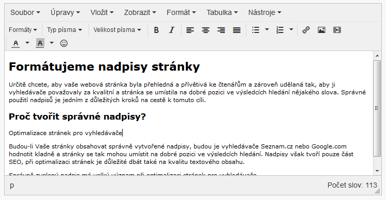Open the Zobrazit menu
The height and width of the screenshot is (200, 386).
(x=140, y=12)
